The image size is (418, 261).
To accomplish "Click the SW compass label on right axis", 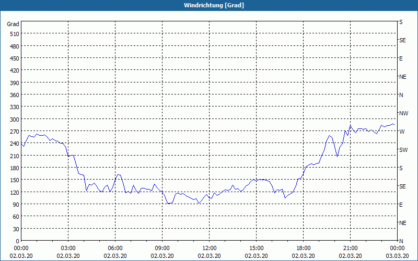I will click(403, 150).
